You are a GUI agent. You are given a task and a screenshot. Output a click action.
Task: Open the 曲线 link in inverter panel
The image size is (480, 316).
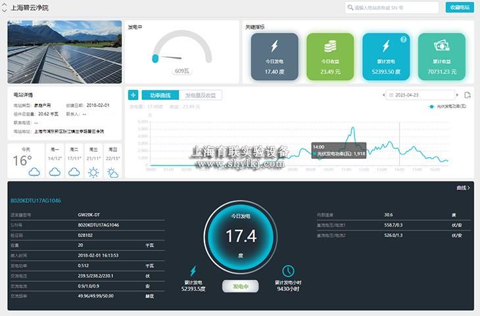click(x=463, y=188)
